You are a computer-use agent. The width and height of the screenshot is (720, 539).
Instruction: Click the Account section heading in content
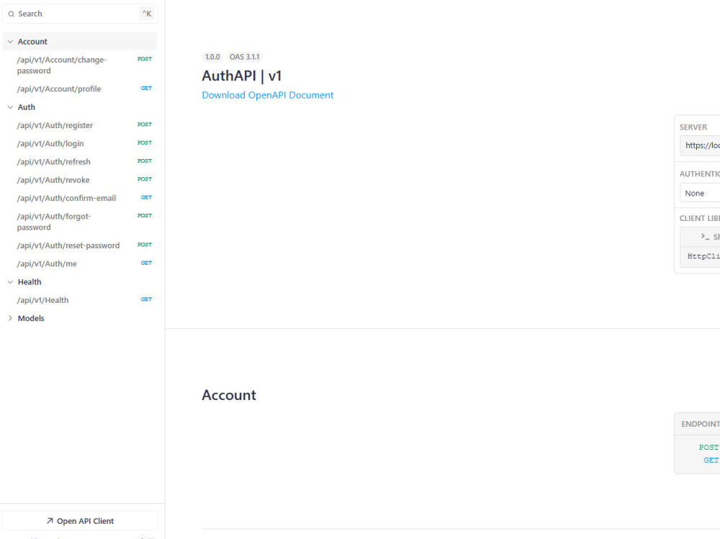[229, 395]
